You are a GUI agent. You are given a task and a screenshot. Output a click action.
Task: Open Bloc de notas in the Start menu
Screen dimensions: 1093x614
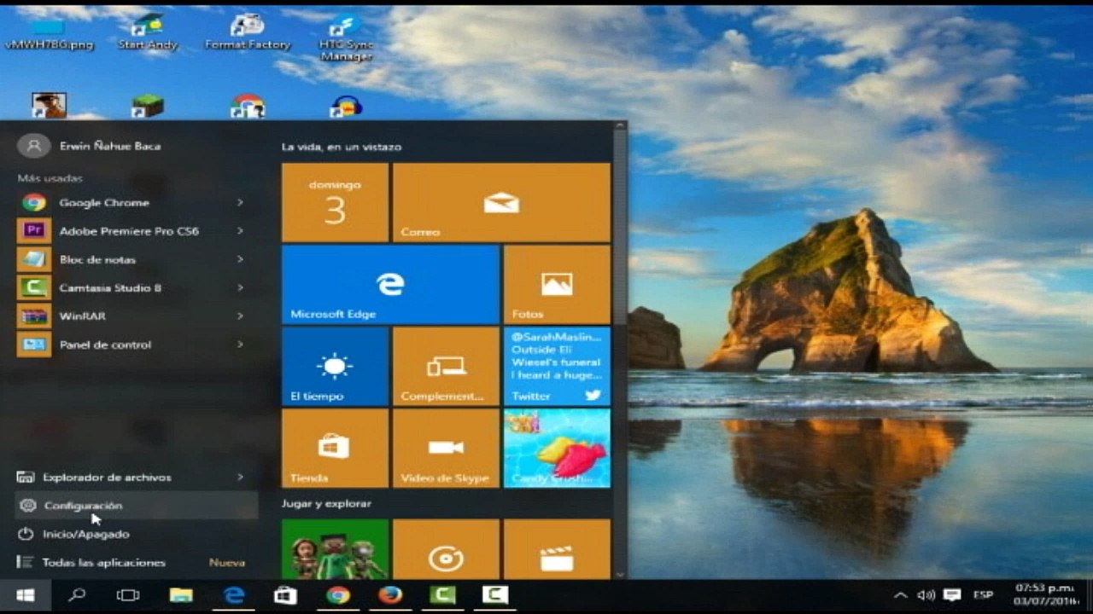point(137,259)
